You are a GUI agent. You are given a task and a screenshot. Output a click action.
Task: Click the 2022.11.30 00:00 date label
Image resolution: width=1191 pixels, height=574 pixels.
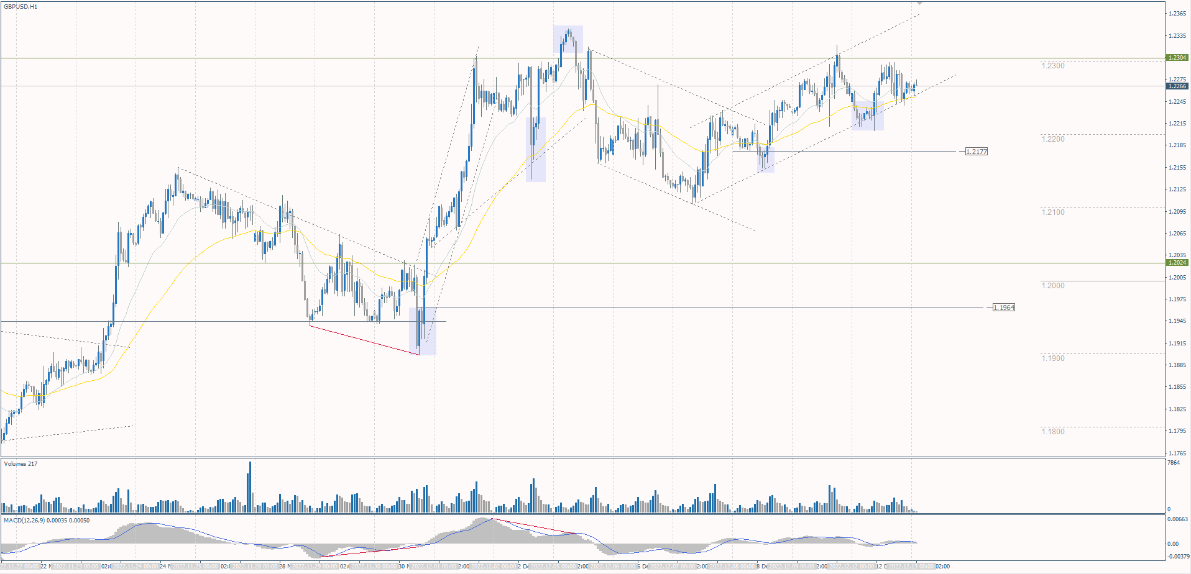[374, 567]
